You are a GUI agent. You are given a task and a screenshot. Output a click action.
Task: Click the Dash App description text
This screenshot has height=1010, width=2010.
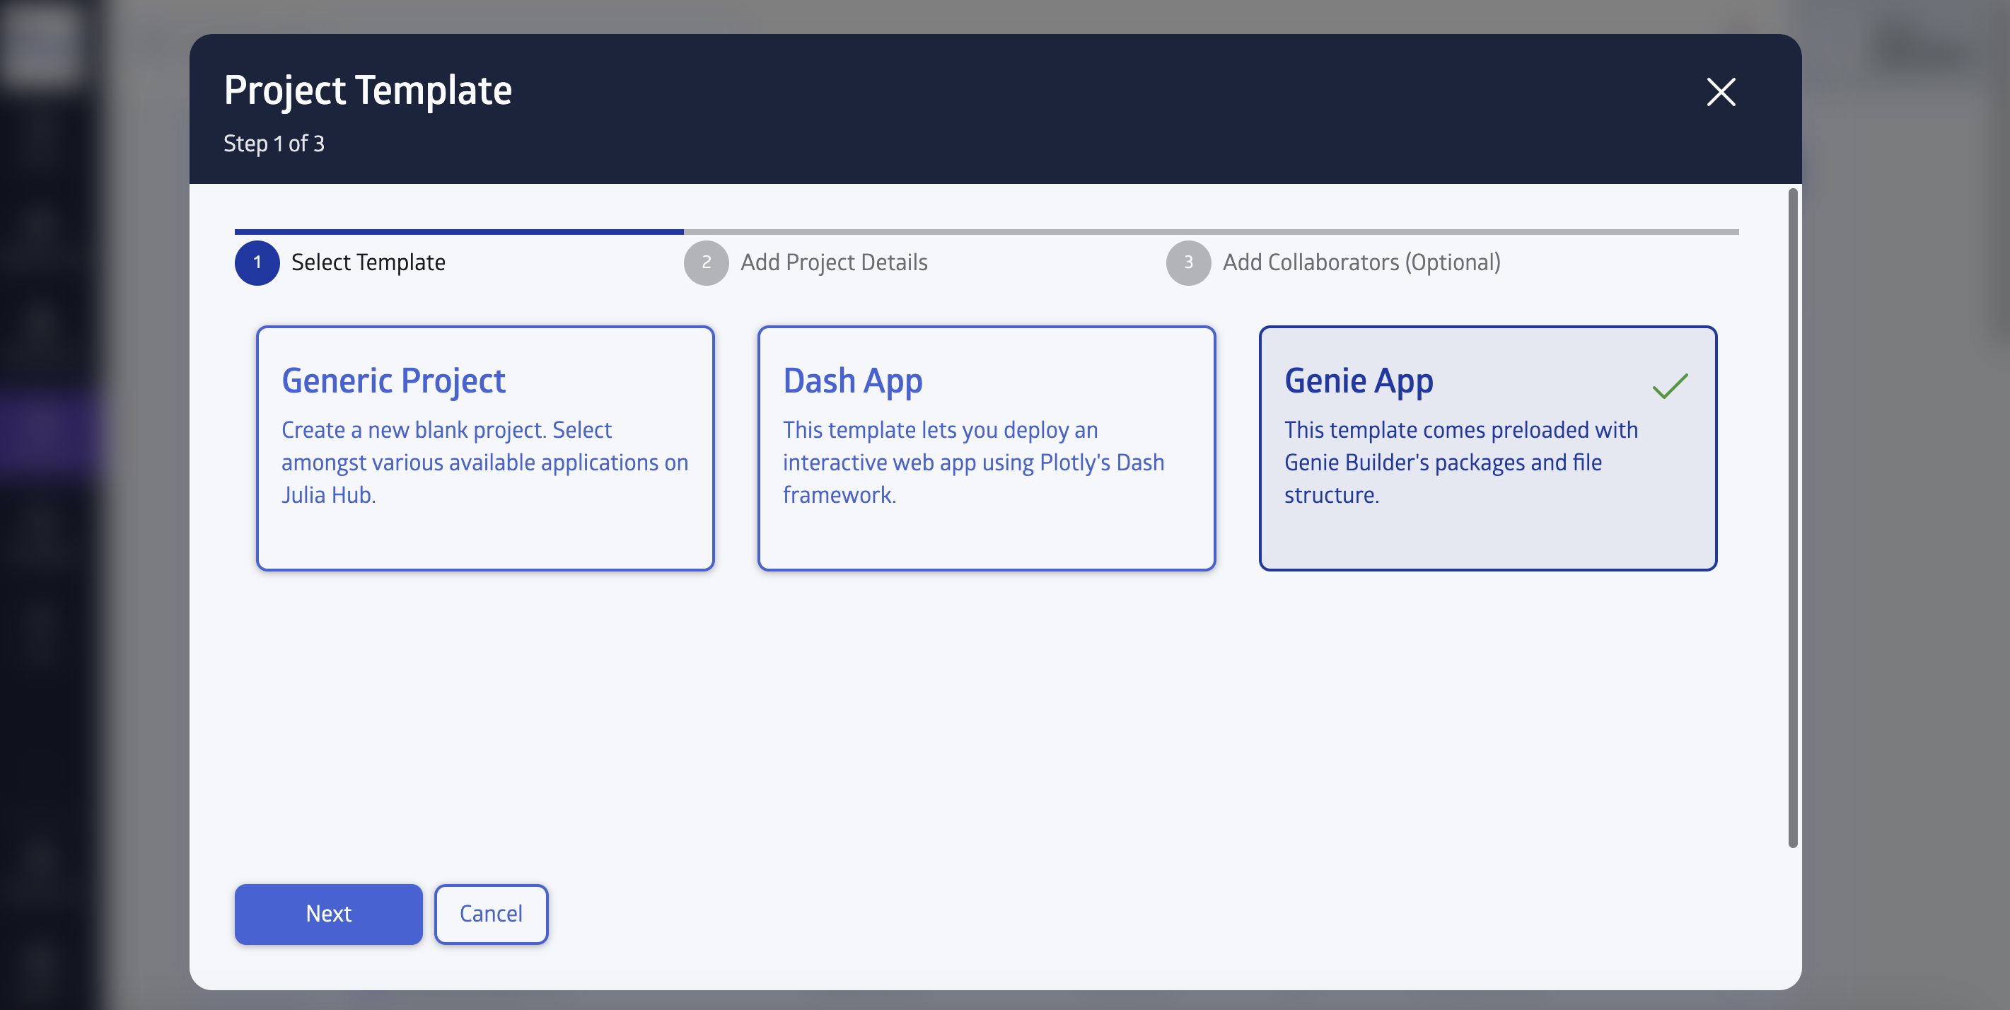tap(973, 462)
